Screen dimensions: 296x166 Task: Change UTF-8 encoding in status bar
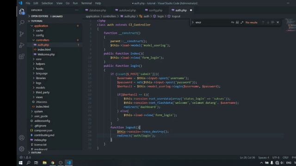276,157
